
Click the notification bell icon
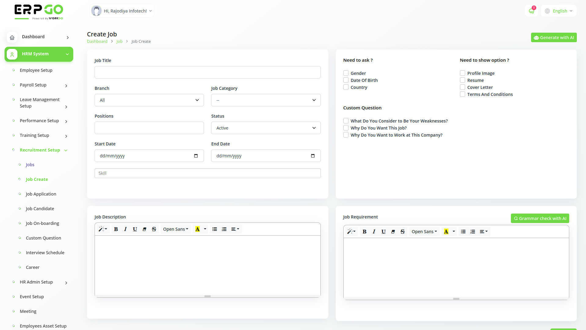tap(531, 11)
